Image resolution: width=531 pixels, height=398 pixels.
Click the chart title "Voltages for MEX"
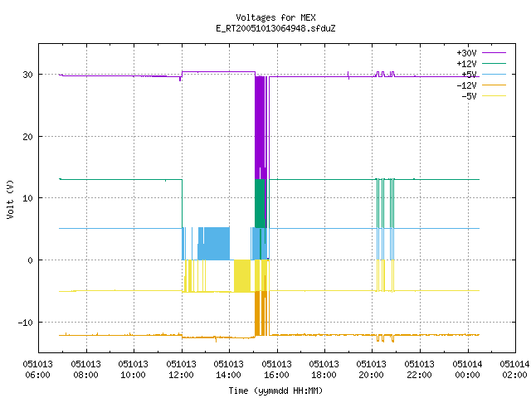click(x=275, y=17)
